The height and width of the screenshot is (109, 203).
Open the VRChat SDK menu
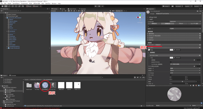pyautogui.click(x=37, y=4)
